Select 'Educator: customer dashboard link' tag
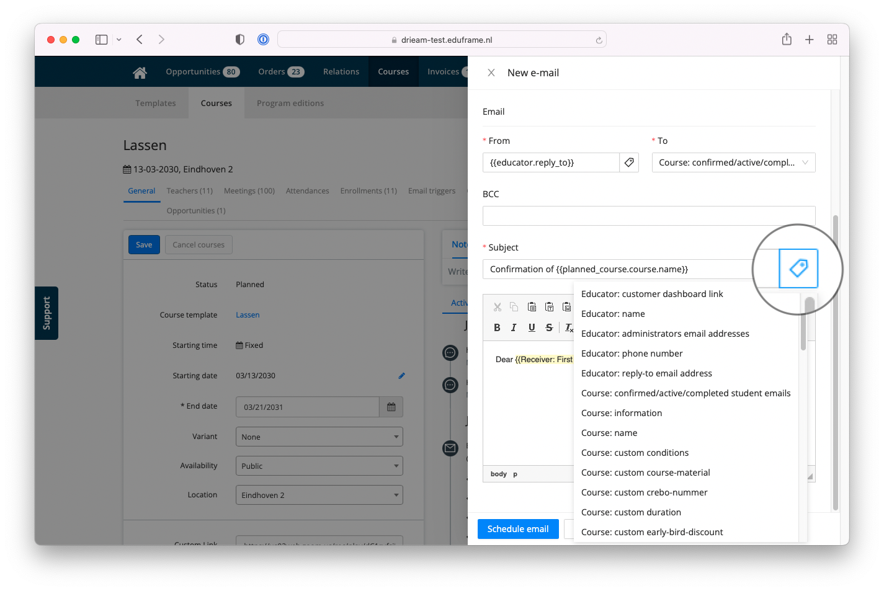 point(652,294)
